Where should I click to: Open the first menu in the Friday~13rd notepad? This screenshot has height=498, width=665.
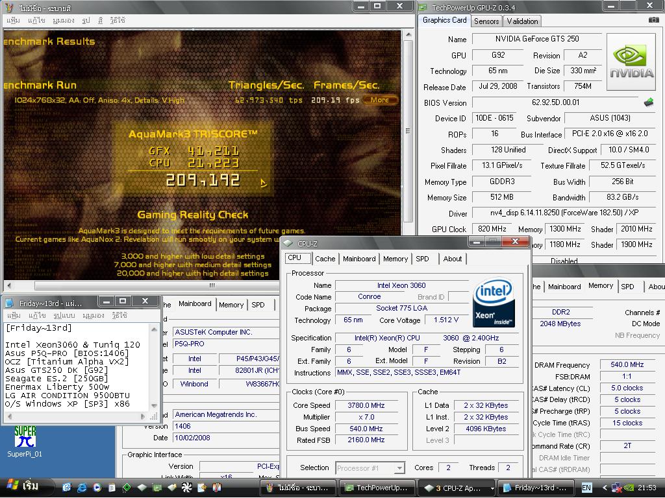pos(12,315)
